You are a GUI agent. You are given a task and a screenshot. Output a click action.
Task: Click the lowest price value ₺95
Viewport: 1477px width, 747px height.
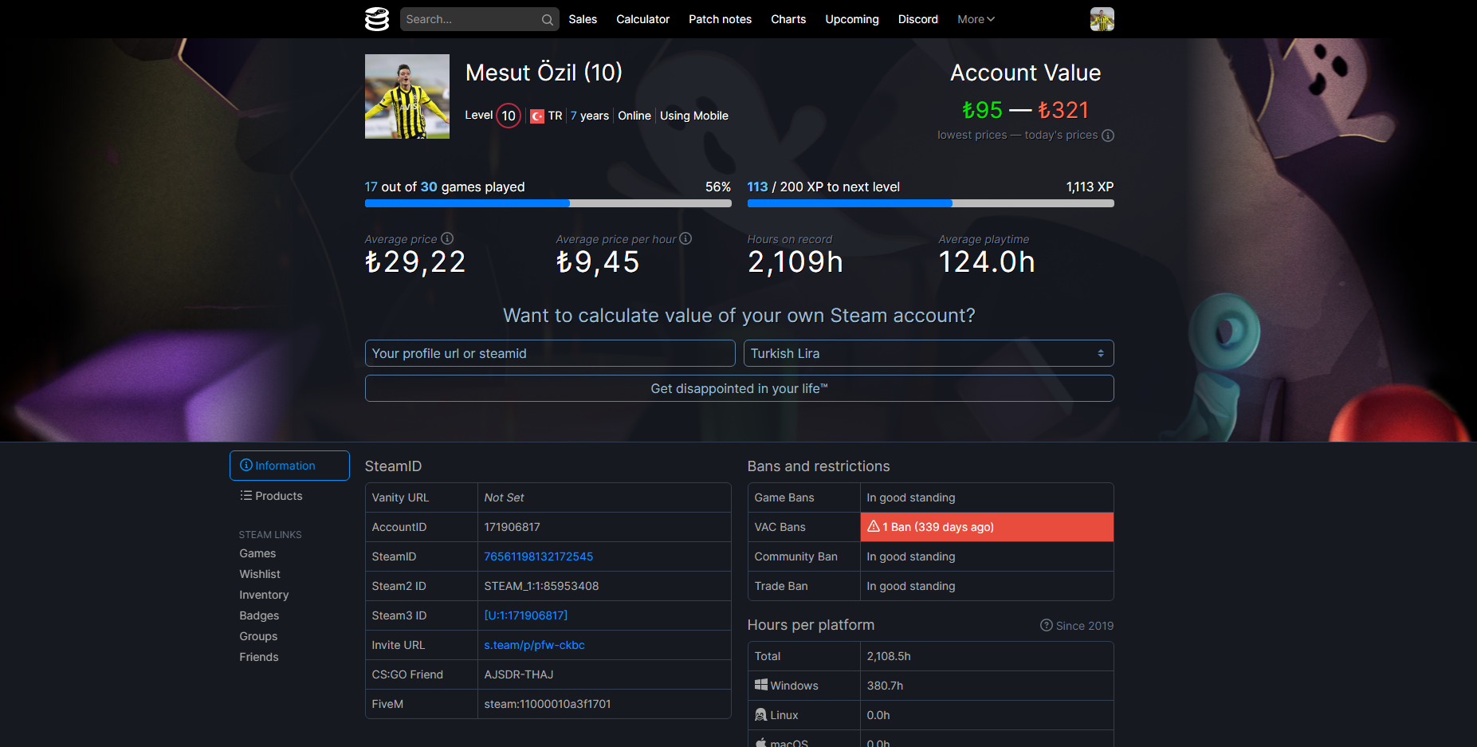pyautogui.click(x=982, y=110)
